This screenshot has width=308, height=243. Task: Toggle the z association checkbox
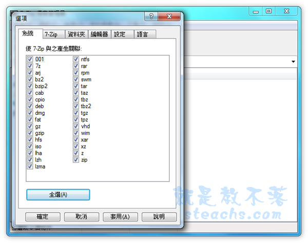pos(76,153)
